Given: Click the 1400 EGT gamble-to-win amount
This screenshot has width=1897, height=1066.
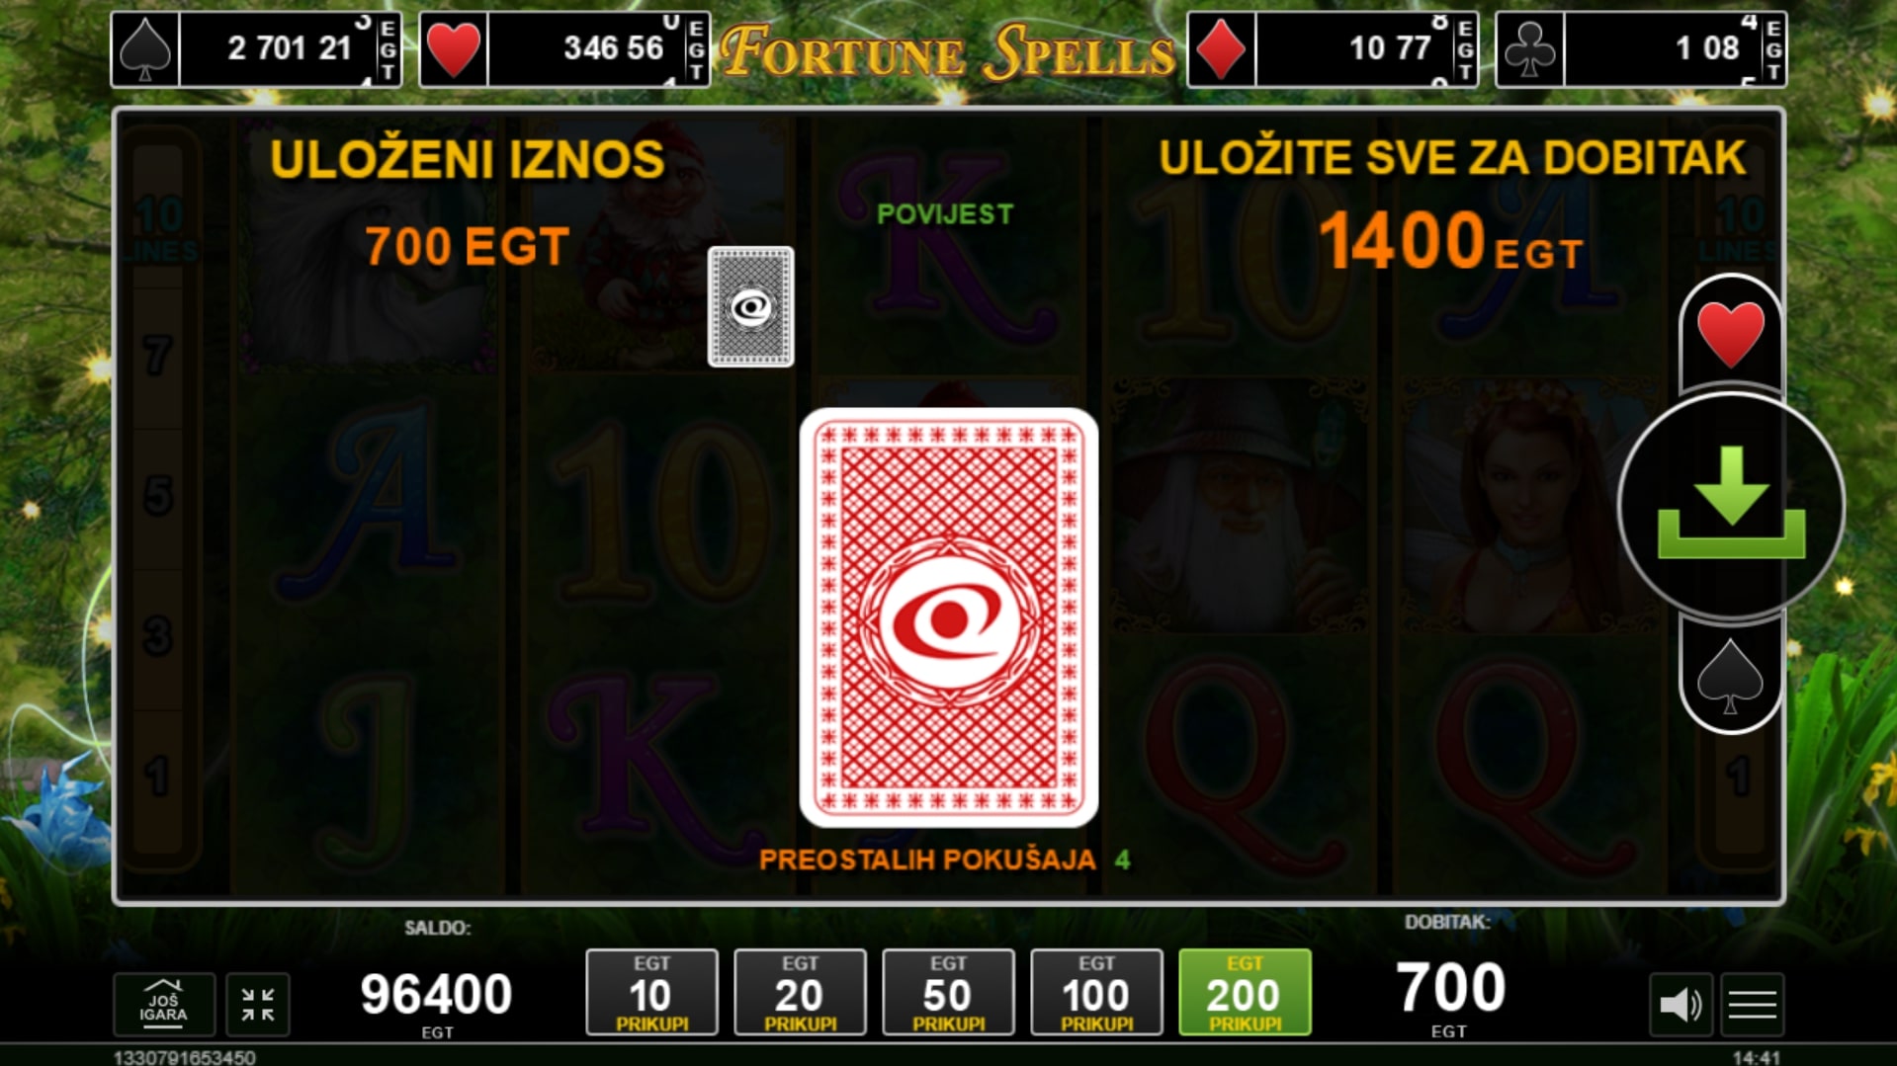Looking at the screenshot, I should pos(1450,242).
